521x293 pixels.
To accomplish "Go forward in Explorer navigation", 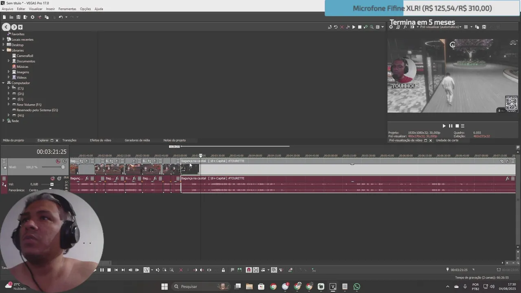I will click(x=14, y=27).
